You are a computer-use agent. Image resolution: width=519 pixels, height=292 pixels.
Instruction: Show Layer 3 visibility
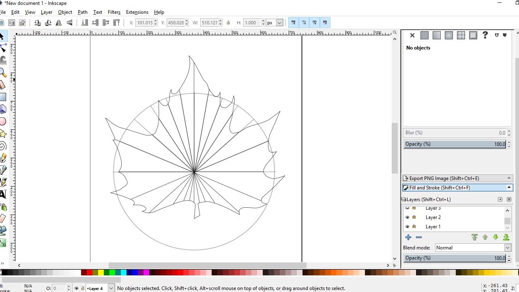point(407,208)
